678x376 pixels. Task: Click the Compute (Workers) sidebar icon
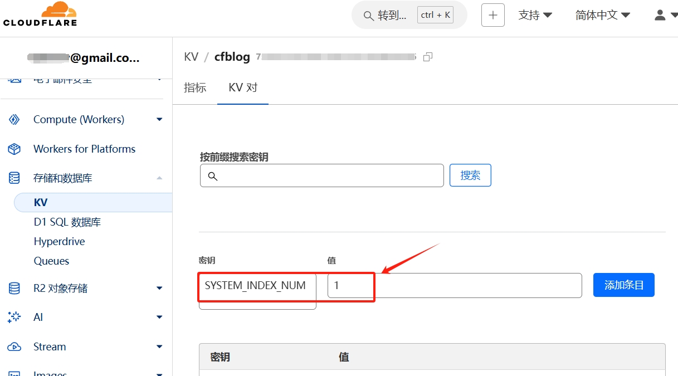14,119
